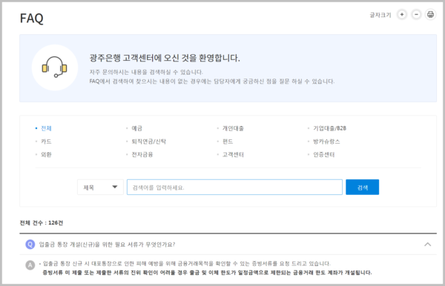Click the 글자크기 label
The image size is (445, 286).
[380, 15]
